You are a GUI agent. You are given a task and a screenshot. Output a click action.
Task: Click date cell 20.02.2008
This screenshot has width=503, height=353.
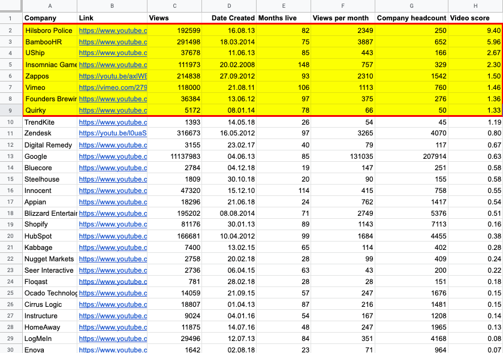[229, 65]
